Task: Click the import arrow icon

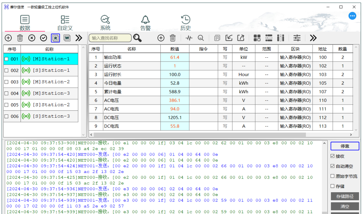Action: [229, 38]
